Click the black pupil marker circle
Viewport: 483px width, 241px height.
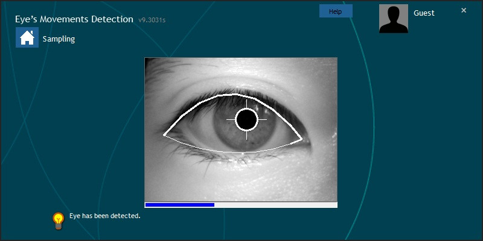click(246, 119)
